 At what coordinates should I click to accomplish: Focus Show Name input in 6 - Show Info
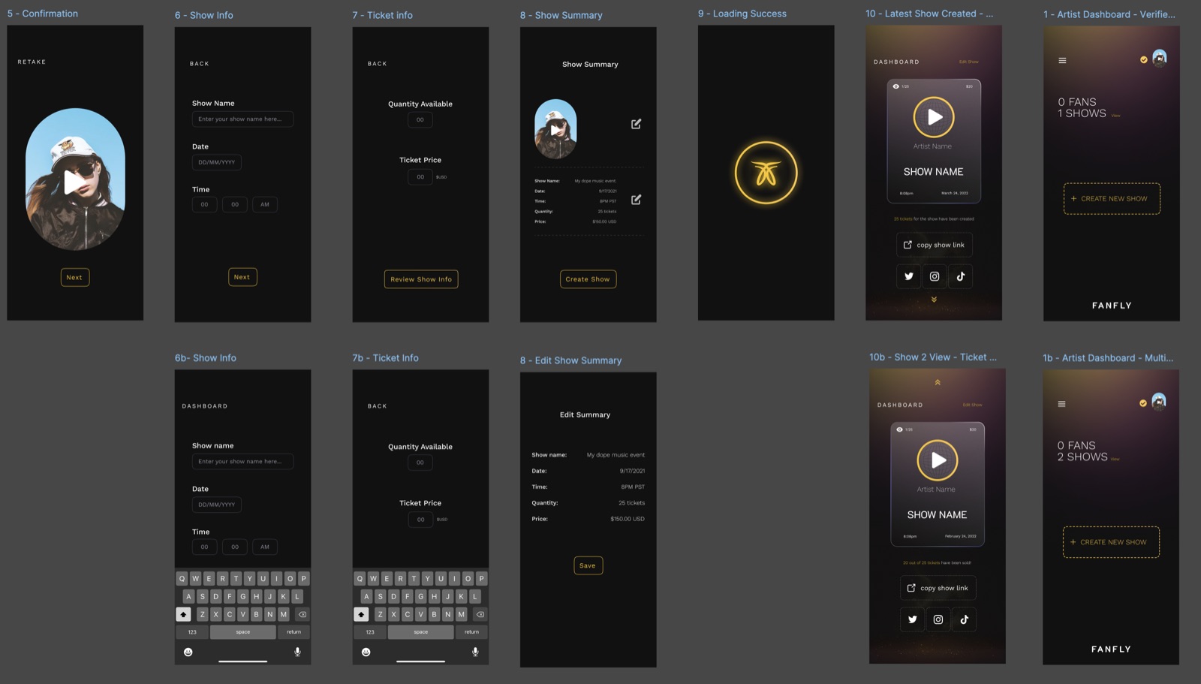point(242,119)
